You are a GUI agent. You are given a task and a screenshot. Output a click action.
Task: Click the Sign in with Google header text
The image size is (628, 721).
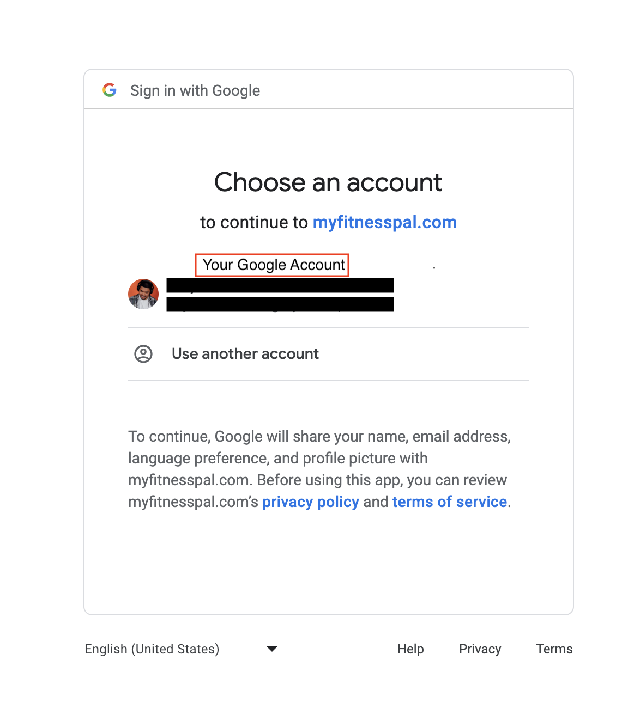coord(195,90)
